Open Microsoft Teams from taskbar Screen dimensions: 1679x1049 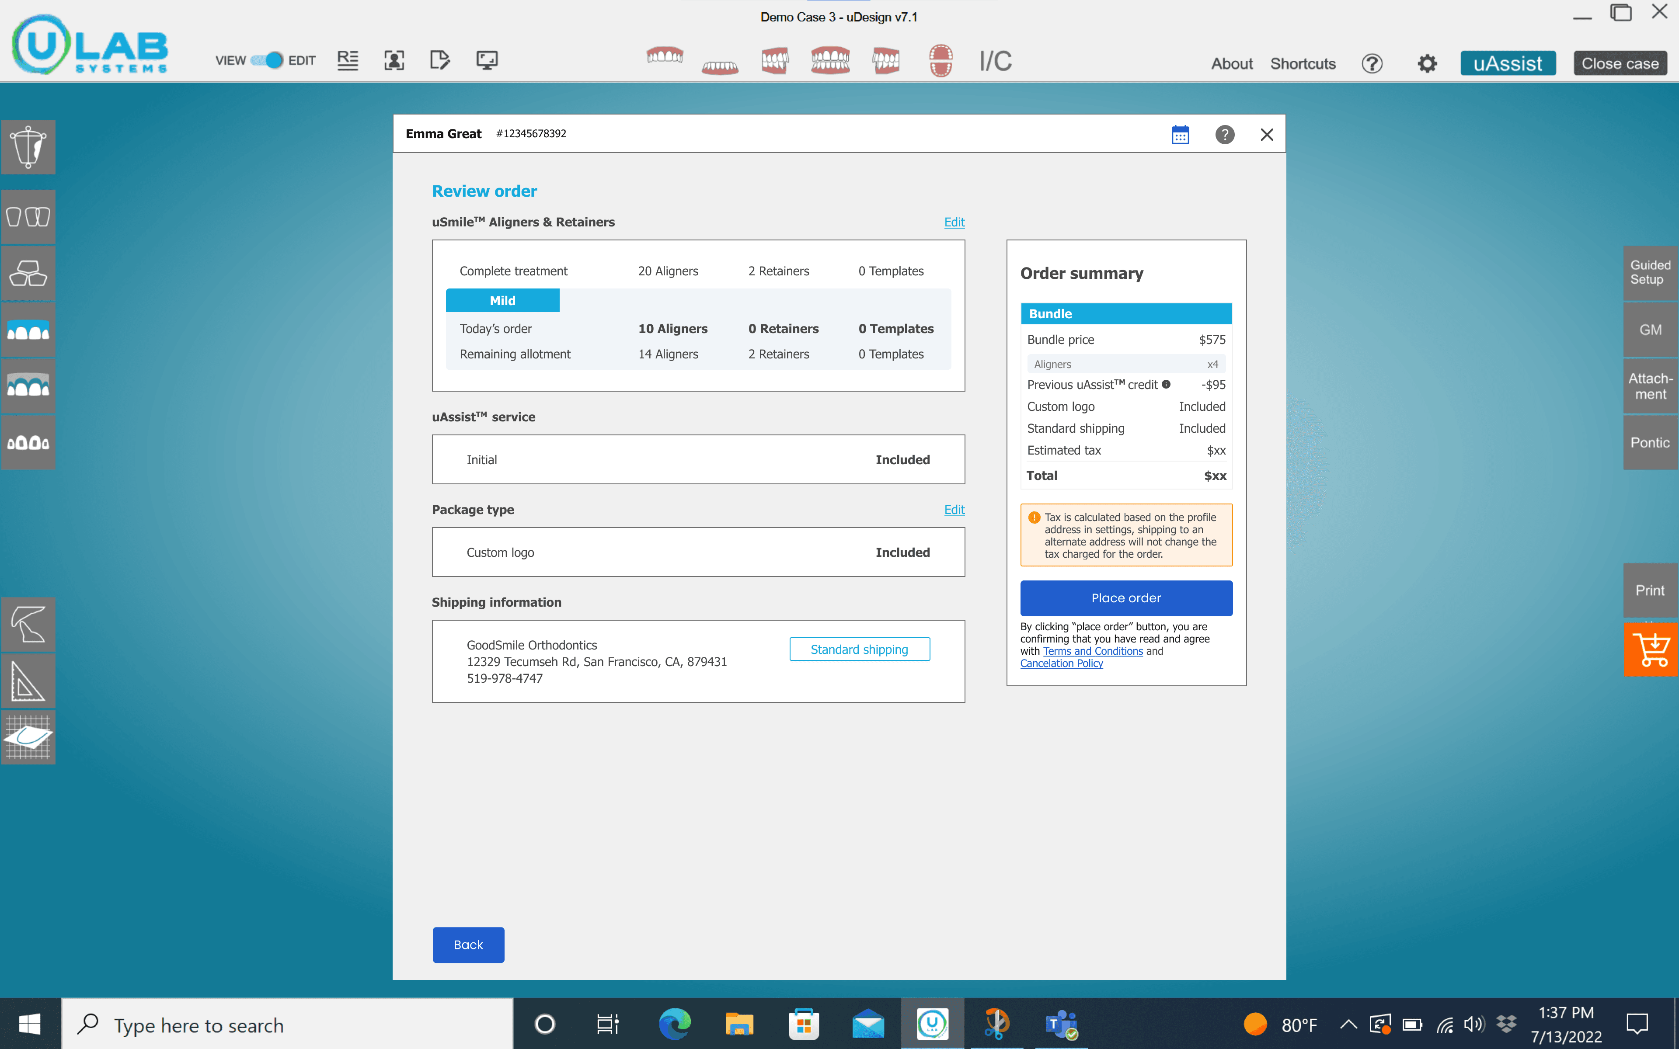(x=1061, y=1024)
